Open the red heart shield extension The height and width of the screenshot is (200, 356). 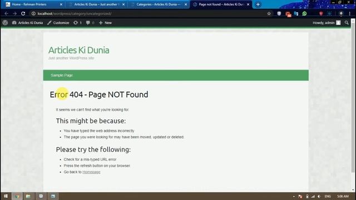click(321, 13)
